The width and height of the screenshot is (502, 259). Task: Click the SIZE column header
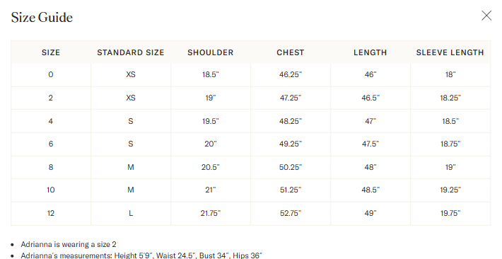coord(51,52)
